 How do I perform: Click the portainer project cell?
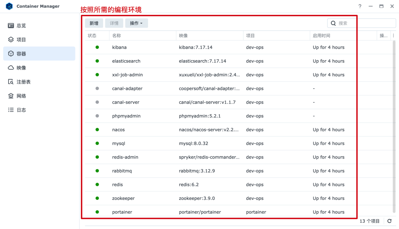(x=256, y=212)
